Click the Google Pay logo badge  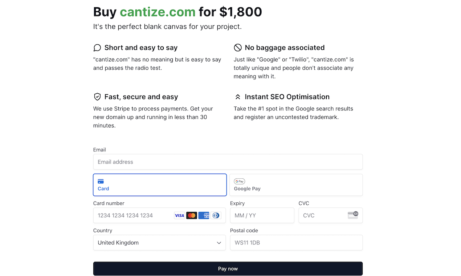click(240, 181)
